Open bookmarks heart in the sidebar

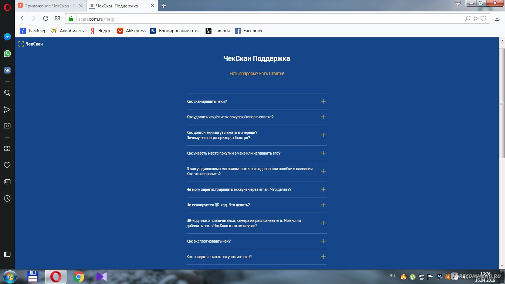[x=7, y=165]
